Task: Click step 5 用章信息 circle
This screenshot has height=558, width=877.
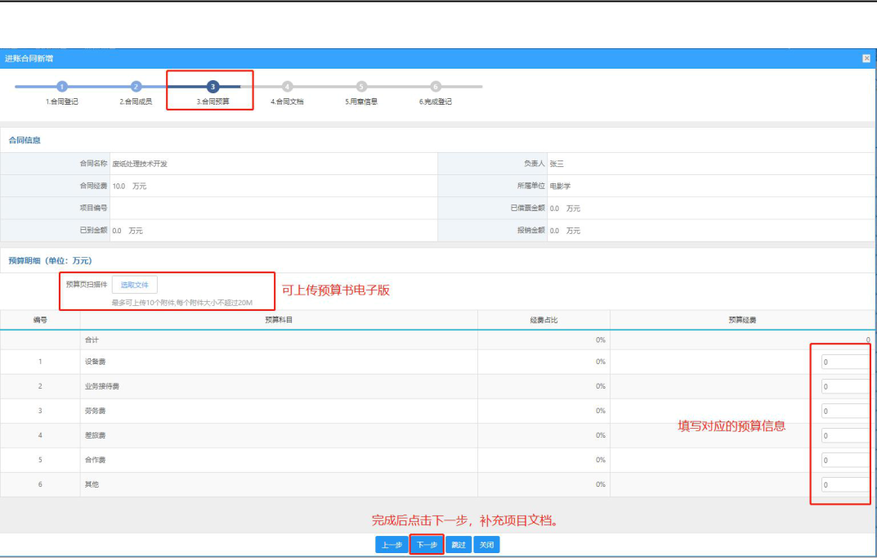Action: point(361,86)
